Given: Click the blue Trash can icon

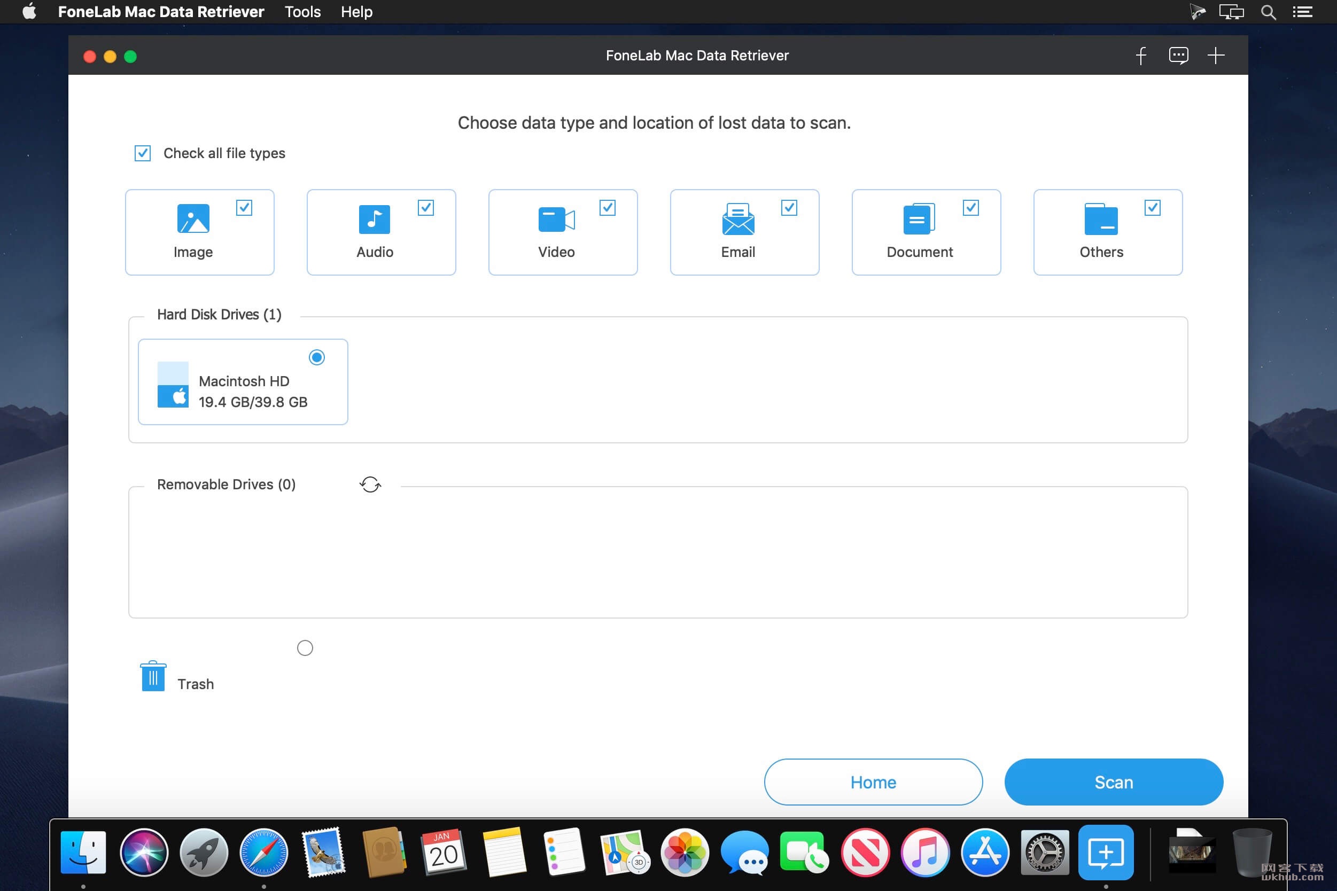Looking at the screenshot, I should 153,676.
